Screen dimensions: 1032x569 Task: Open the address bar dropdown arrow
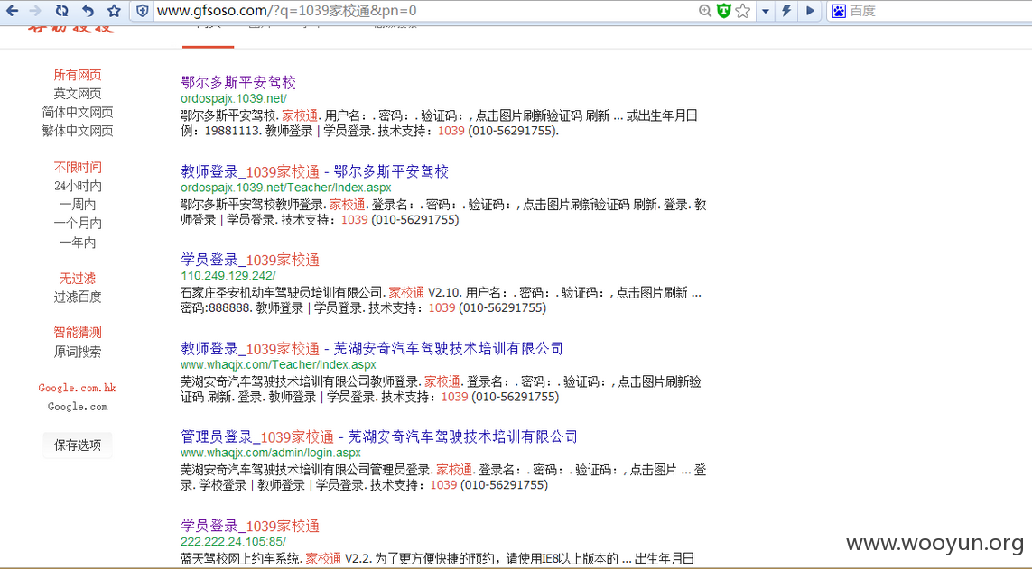(766, 11)
